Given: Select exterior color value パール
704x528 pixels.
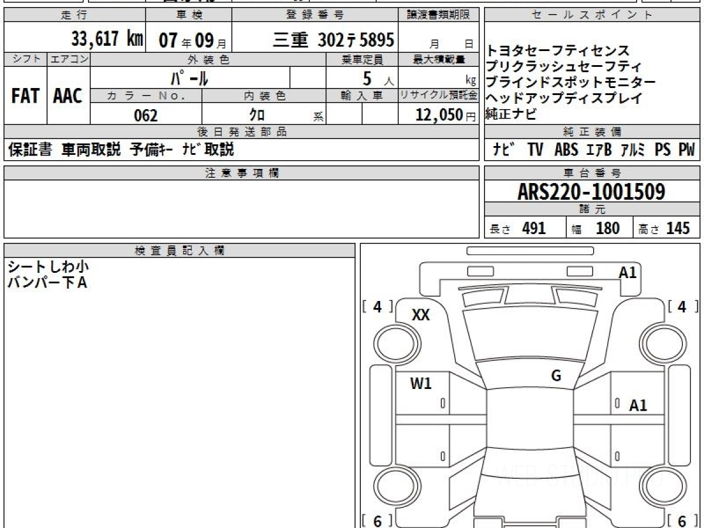Looking at the screenshot, I should pyautogui.click(x=189, y=77).
